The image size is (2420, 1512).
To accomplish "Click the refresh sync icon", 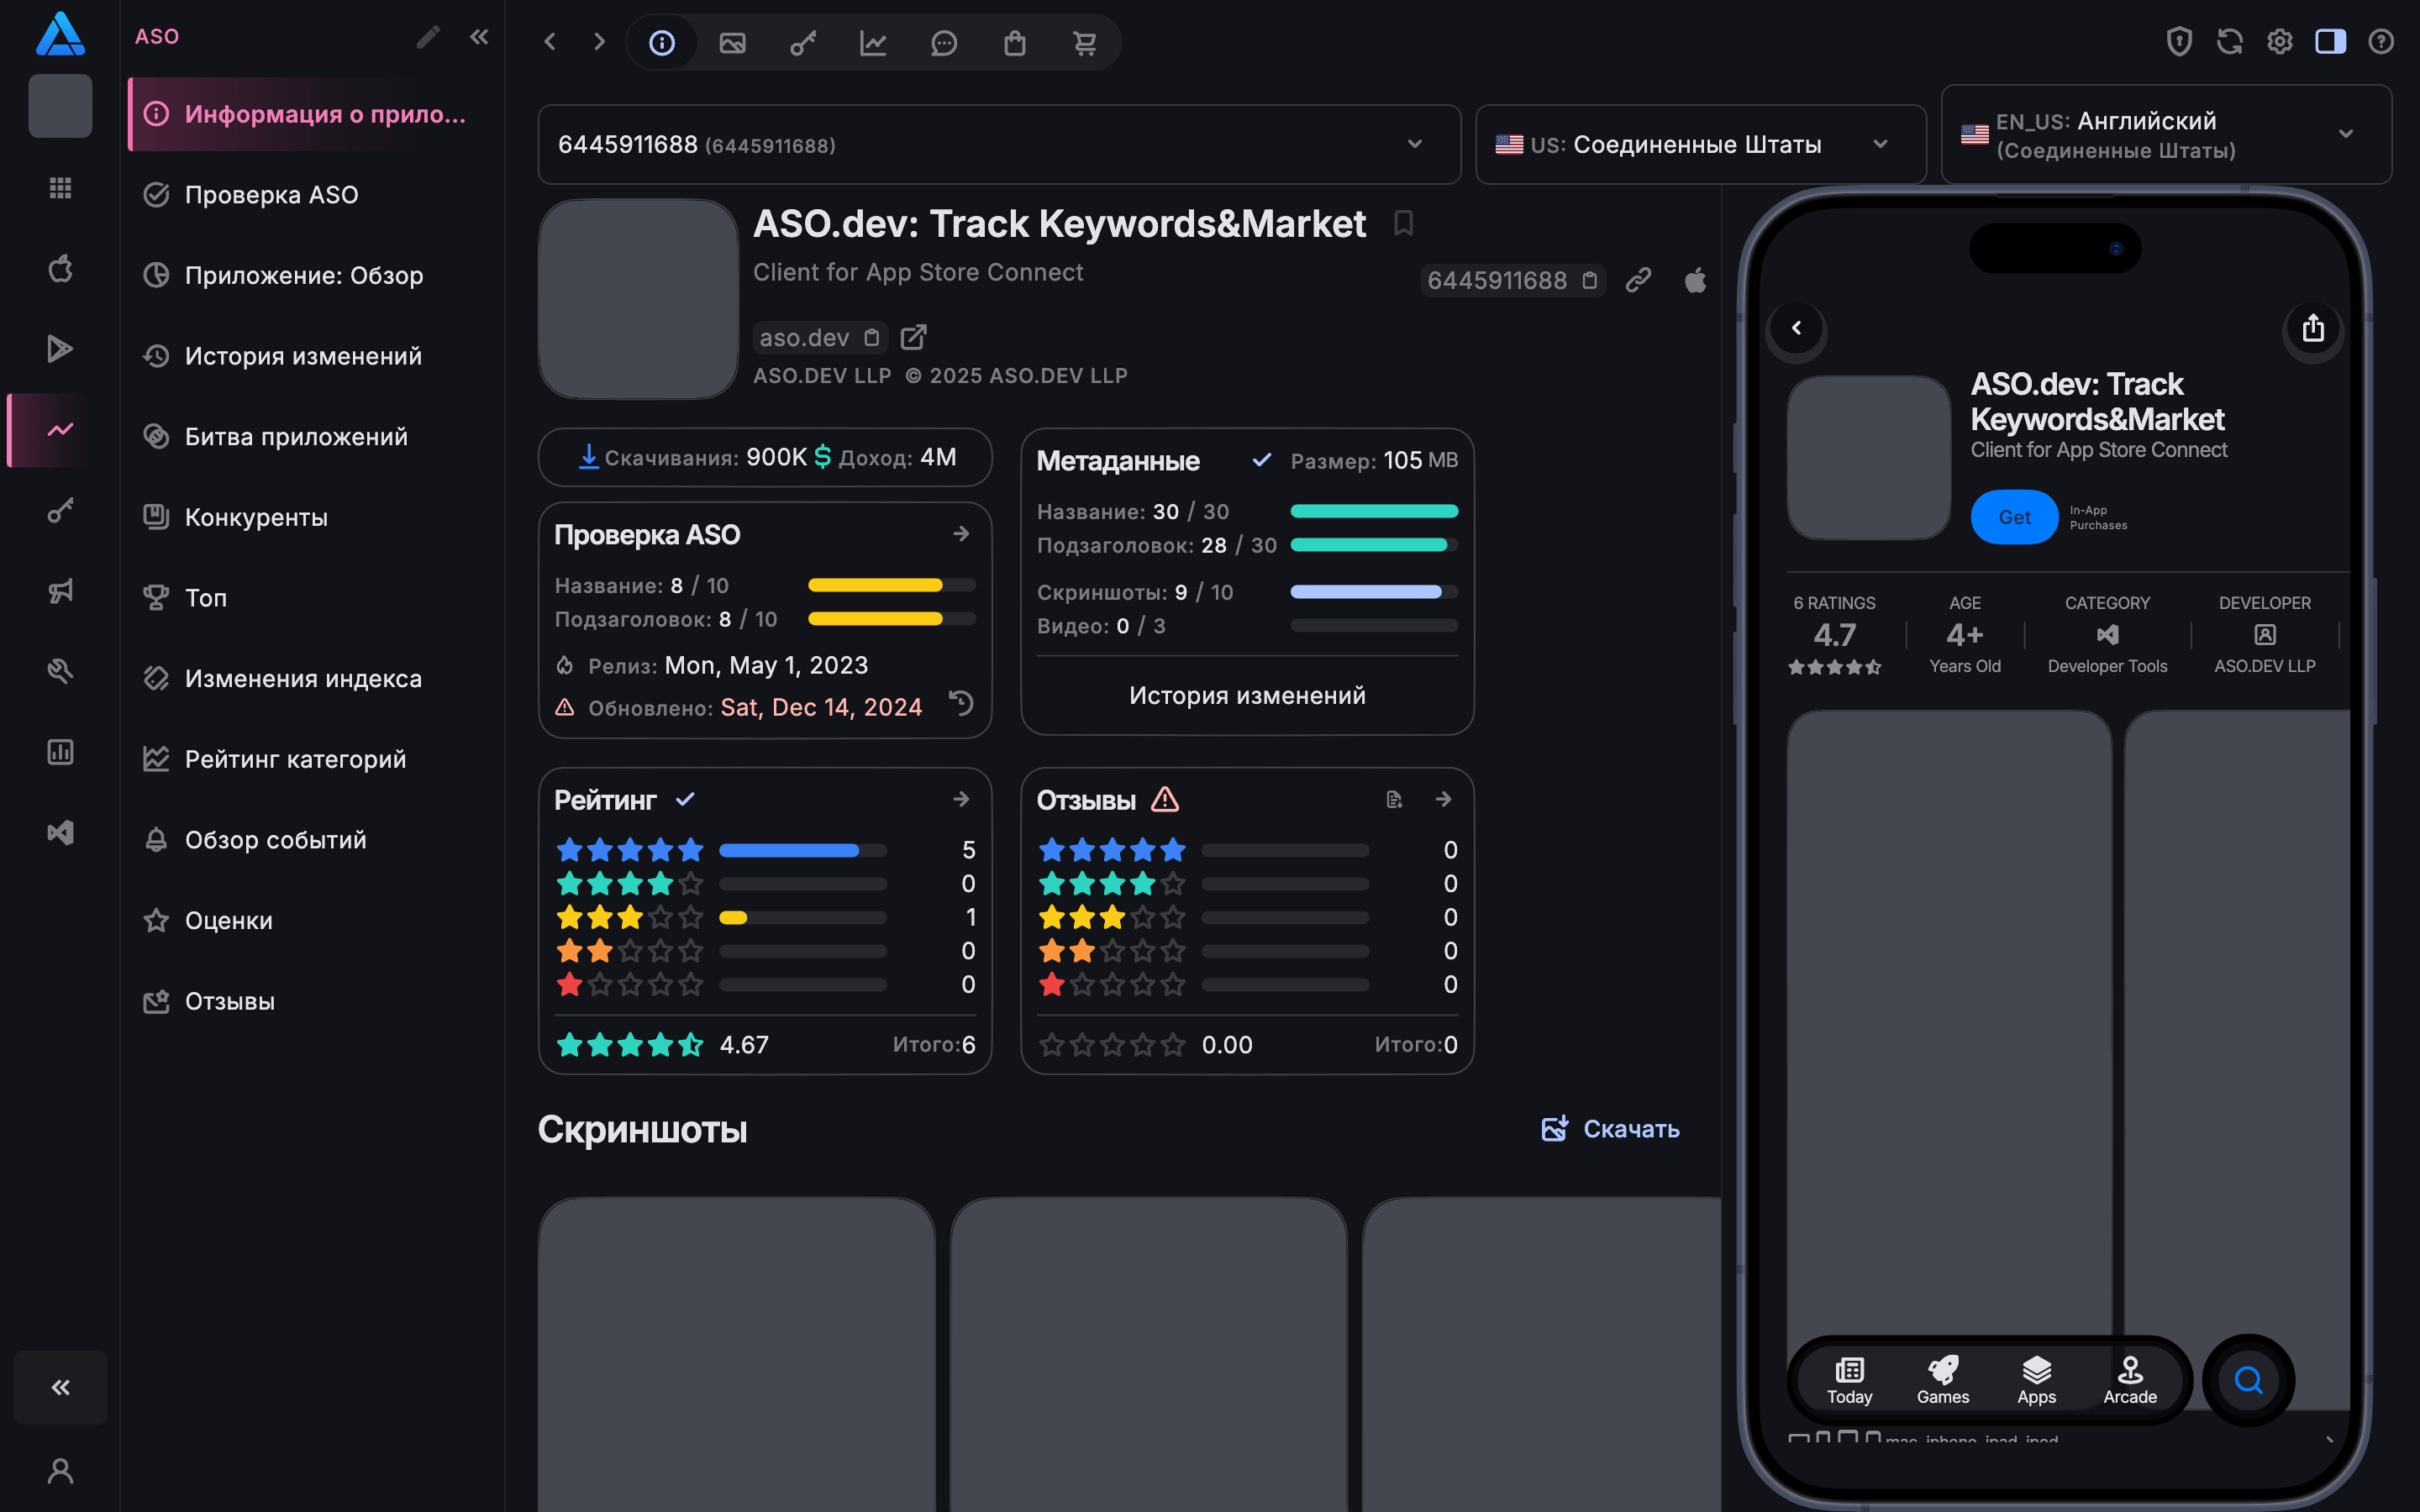I will pyautogui.click(x=2229, y=41).
